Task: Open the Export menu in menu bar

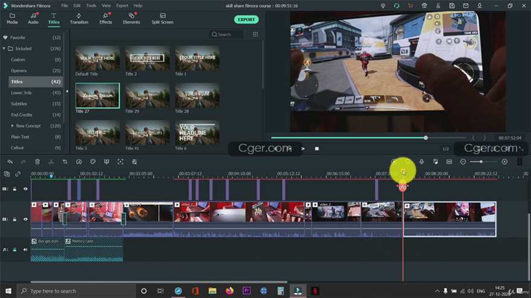Action: coord(122,6)
